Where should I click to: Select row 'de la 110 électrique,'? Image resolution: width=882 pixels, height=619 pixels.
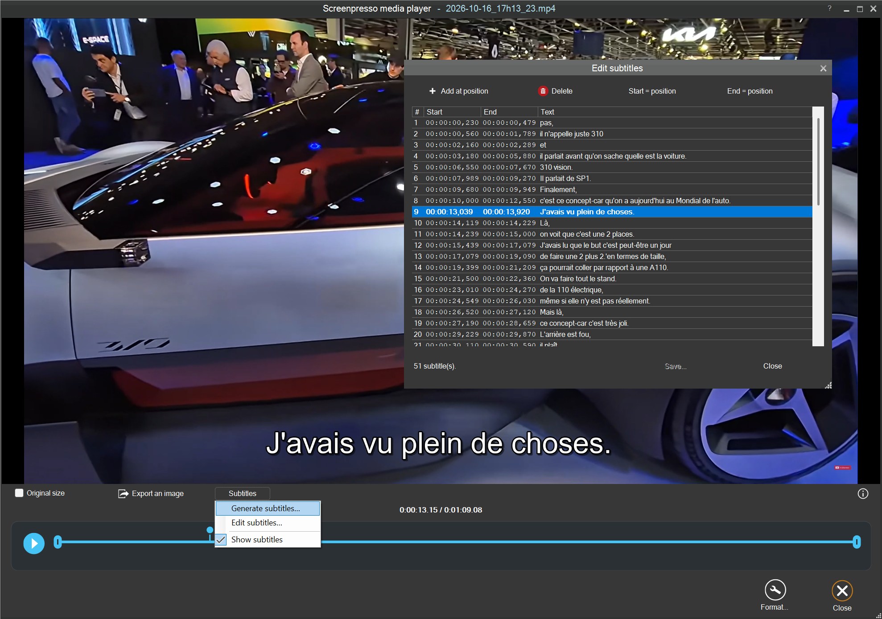612,290
